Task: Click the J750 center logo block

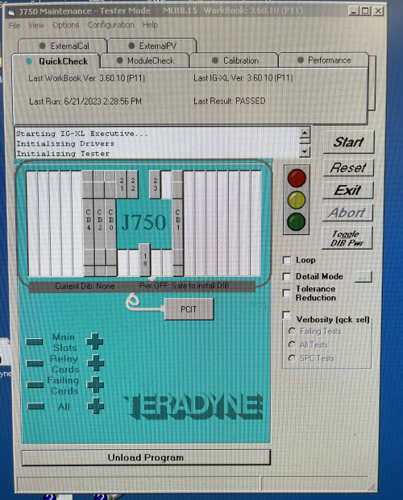Action: 144,222
